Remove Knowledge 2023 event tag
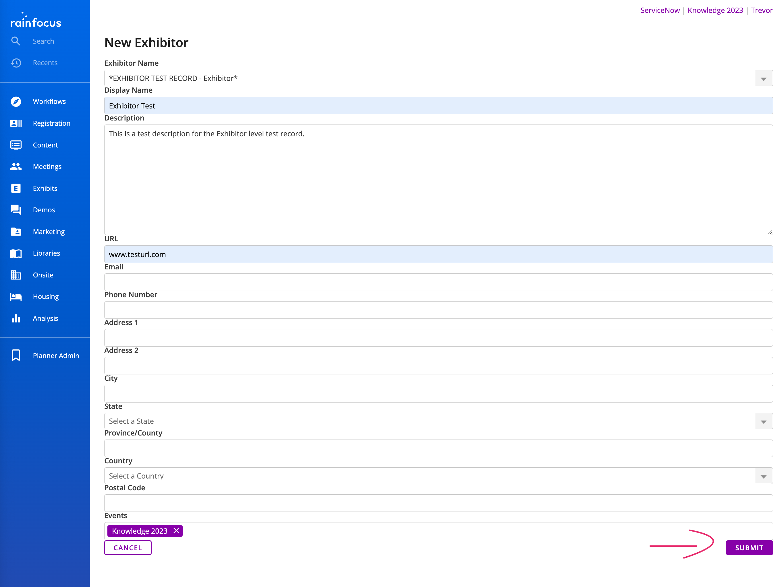Viewport: 784px width, 587px height. [176, 531]
